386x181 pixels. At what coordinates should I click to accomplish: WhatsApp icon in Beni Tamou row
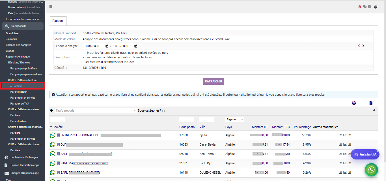[x=53, y=154]
